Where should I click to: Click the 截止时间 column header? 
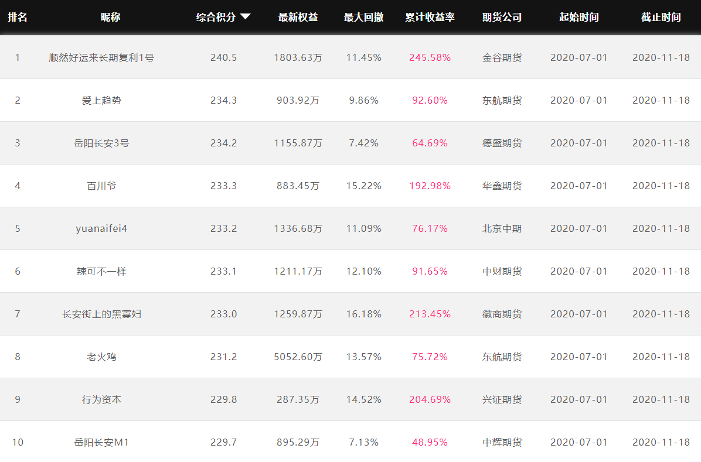coord(661,17)
